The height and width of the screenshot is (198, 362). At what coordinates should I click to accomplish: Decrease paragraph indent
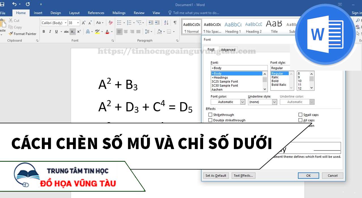151,23
